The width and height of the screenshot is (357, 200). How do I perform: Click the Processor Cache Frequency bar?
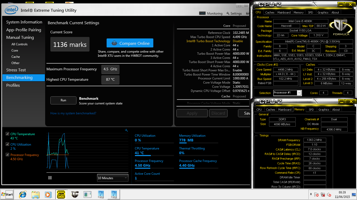tap(199, 168)
